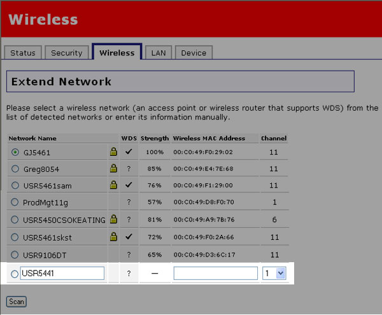Viewport: 382px width, 315px height.
Task: Click the Wireless MAC Address column header
Action: pyautogui.click(x=209, y=138)
